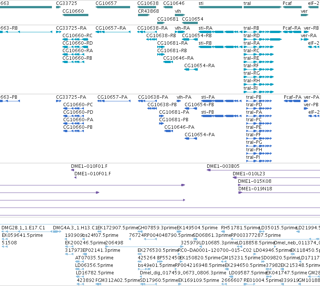Click transcript Pcaf-RA label
The height and width of the screenshot is (286, 320).
292,28
